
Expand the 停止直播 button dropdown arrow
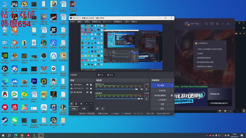(172, 85)
